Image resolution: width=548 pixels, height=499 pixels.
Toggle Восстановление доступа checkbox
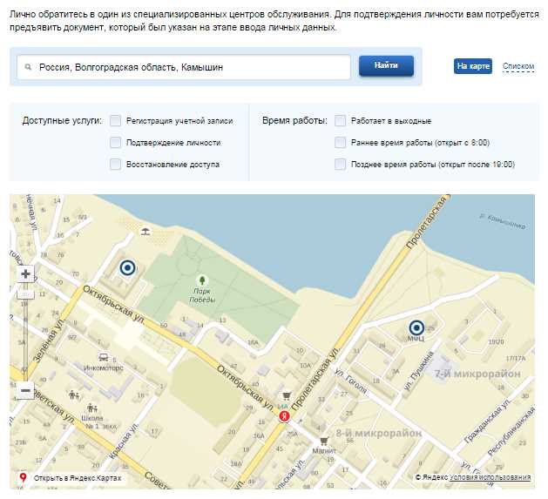tap(115, 165)
